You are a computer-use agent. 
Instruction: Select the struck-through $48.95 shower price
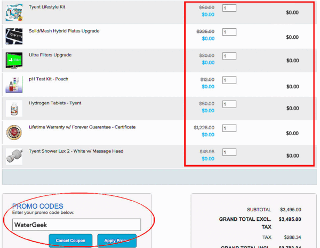pos(207,152)
